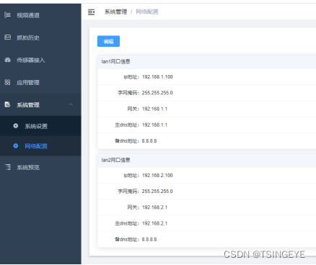Screen dimensions: 316x265
Task: Click the gear icon beside 系统设置
Action: (x=16, y=126)
